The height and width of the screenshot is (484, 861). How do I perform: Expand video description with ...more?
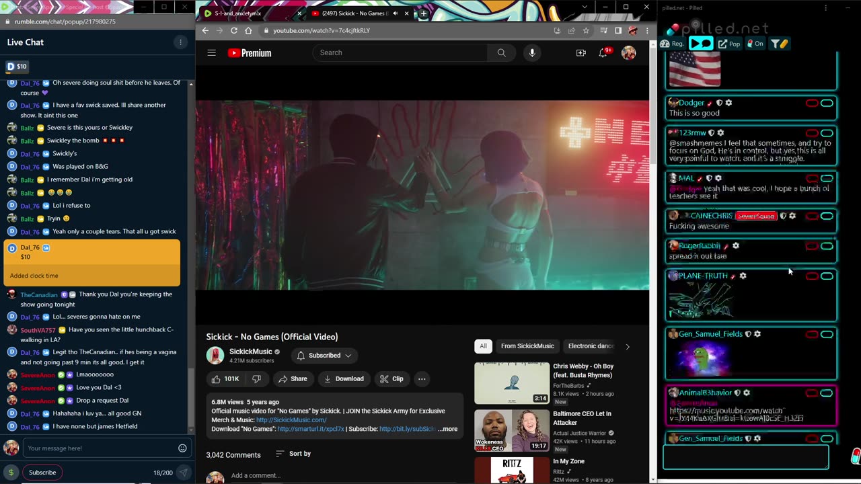(447, 429)
